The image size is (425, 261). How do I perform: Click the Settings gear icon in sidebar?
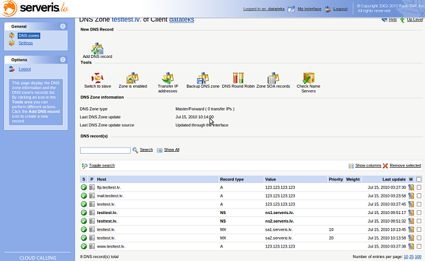[x=12, y=43]
